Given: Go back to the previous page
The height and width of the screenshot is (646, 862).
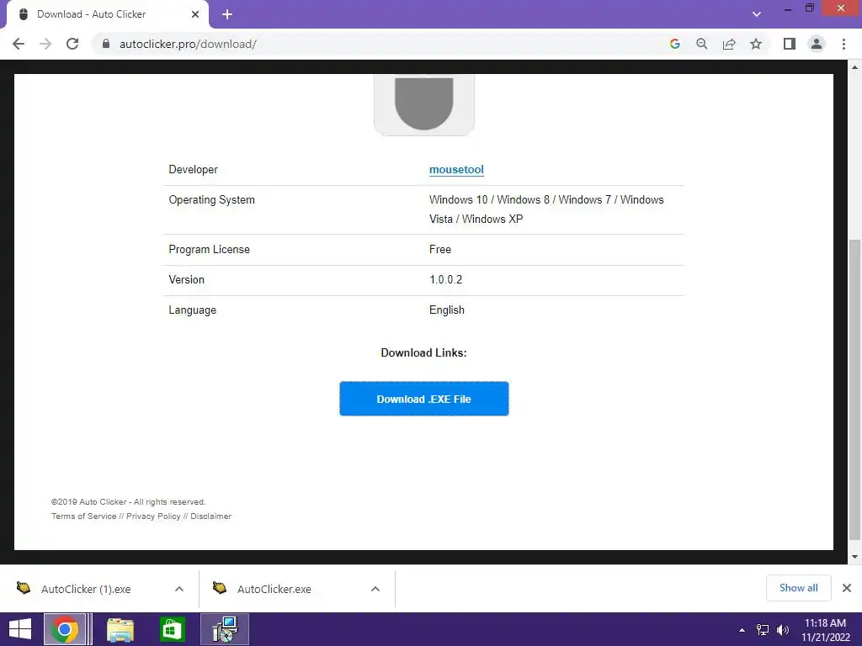Looking at the screenshot, I should pos(19,44).
